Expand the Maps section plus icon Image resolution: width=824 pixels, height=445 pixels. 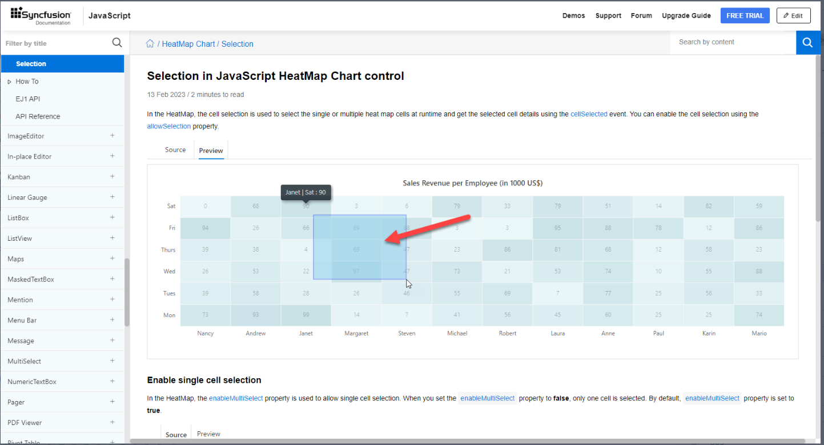(112, 258)
